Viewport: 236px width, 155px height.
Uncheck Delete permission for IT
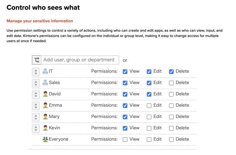tap(171, 72)
